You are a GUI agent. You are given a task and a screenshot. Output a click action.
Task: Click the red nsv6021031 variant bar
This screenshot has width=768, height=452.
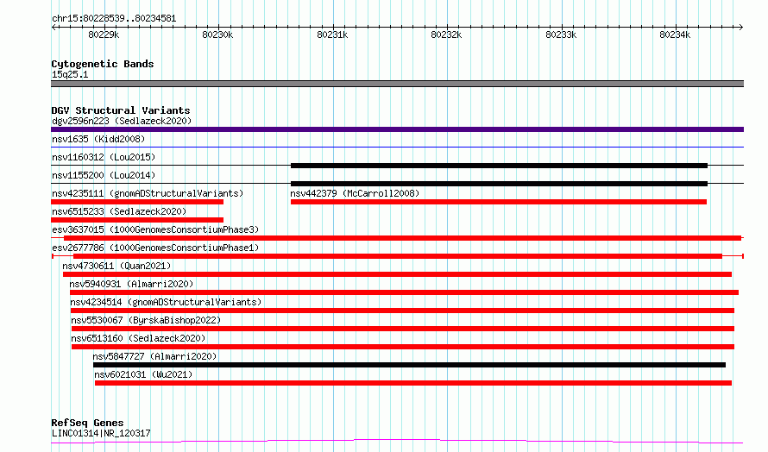click(x=412, y=383)
